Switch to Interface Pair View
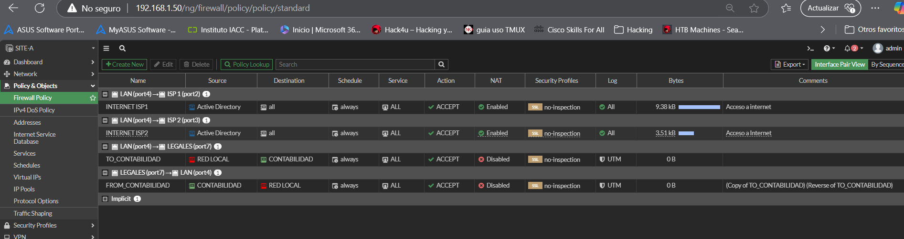The width and height of the screenshot is (904, 239). coord(840,64)
